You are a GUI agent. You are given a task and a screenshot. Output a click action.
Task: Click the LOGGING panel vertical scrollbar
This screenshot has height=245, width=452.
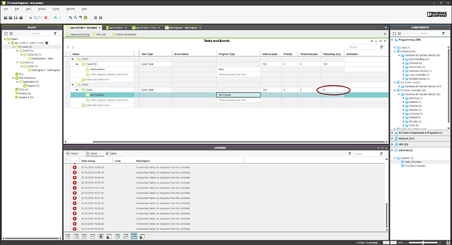coord(386,216)
